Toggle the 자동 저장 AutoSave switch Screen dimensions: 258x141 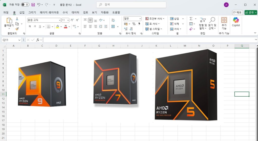(25, 5)
